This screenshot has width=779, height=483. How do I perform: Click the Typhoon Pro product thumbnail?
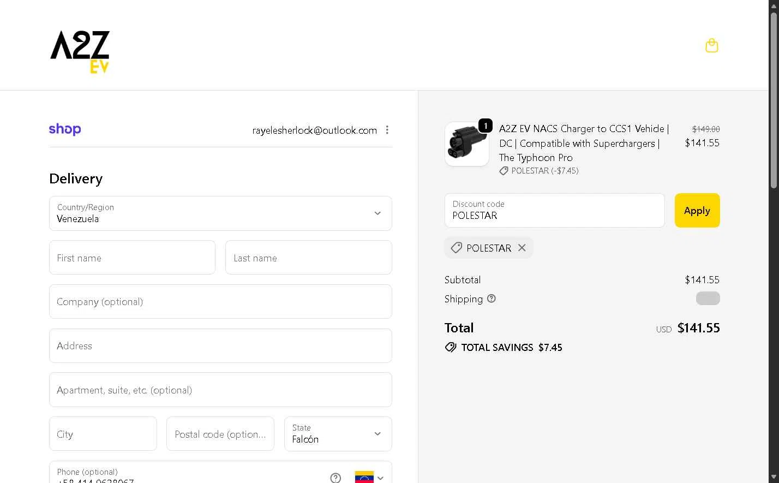467,144
